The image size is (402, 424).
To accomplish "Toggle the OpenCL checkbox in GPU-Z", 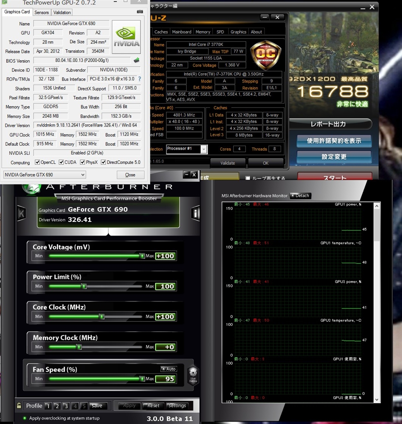I will coord(37,162).
